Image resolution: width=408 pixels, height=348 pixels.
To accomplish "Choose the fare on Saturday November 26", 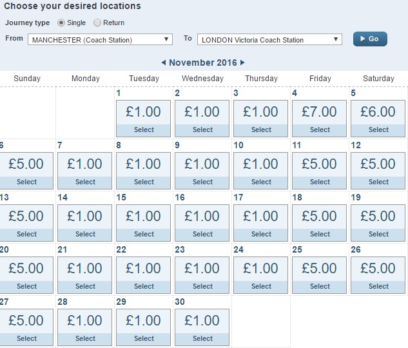I will pyautogui.click(x=378, y=275).
